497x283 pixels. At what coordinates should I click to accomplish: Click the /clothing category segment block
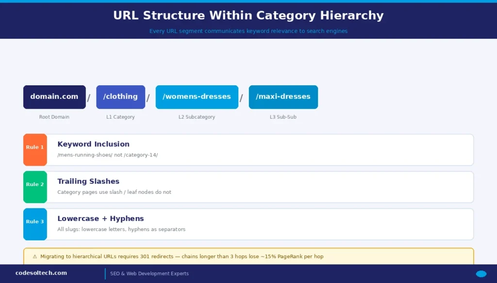120,97
